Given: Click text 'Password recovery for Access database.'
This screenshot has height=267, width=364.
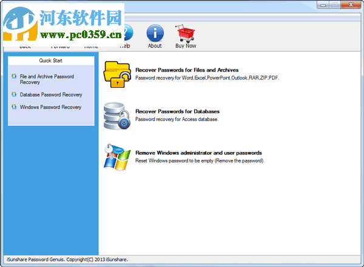Looking at the screenshot, I should pyautogui.click(x=177, y=119).
